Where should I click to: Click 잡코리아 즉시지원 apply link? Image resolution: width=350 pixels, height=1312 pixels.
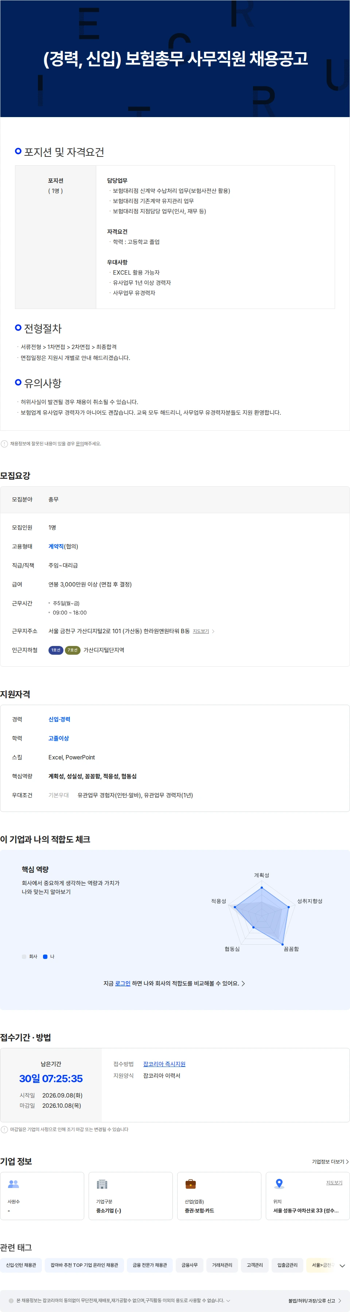[164, 1064]
